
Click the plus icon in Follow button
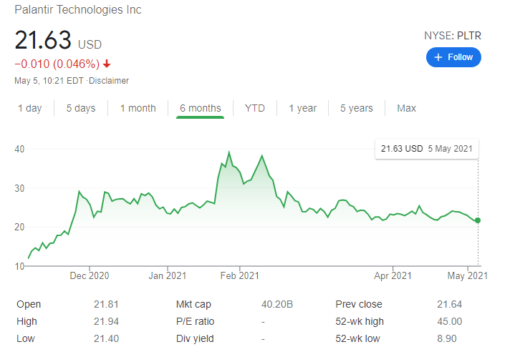point(438,57)
